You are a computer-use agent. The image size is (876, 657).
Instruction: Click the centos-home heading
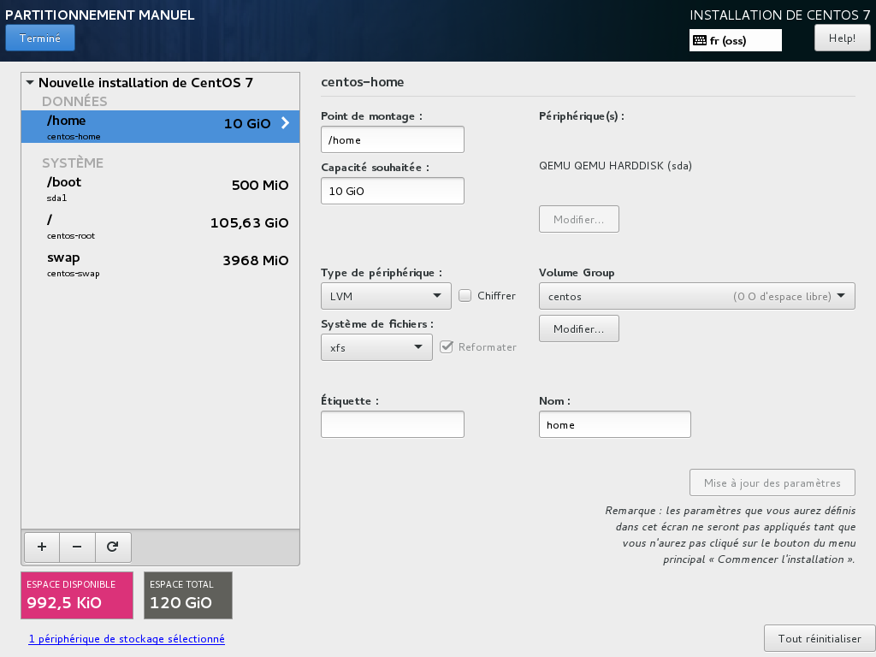click(x=362, y=82)
